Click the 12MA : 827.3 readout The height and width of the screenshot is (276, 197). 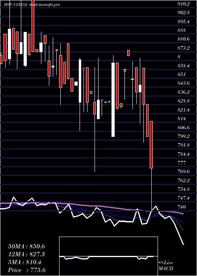[x=26, y=254]
